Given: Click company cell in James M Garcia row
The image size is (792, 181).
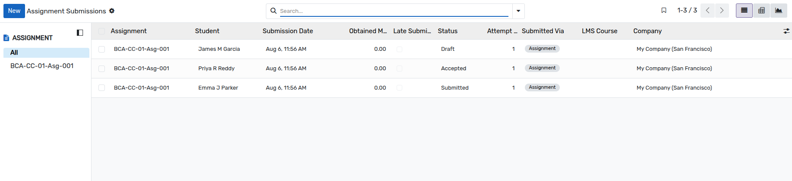Looking at the screenshot, I should pyautogui.click(x=674, y=49).
